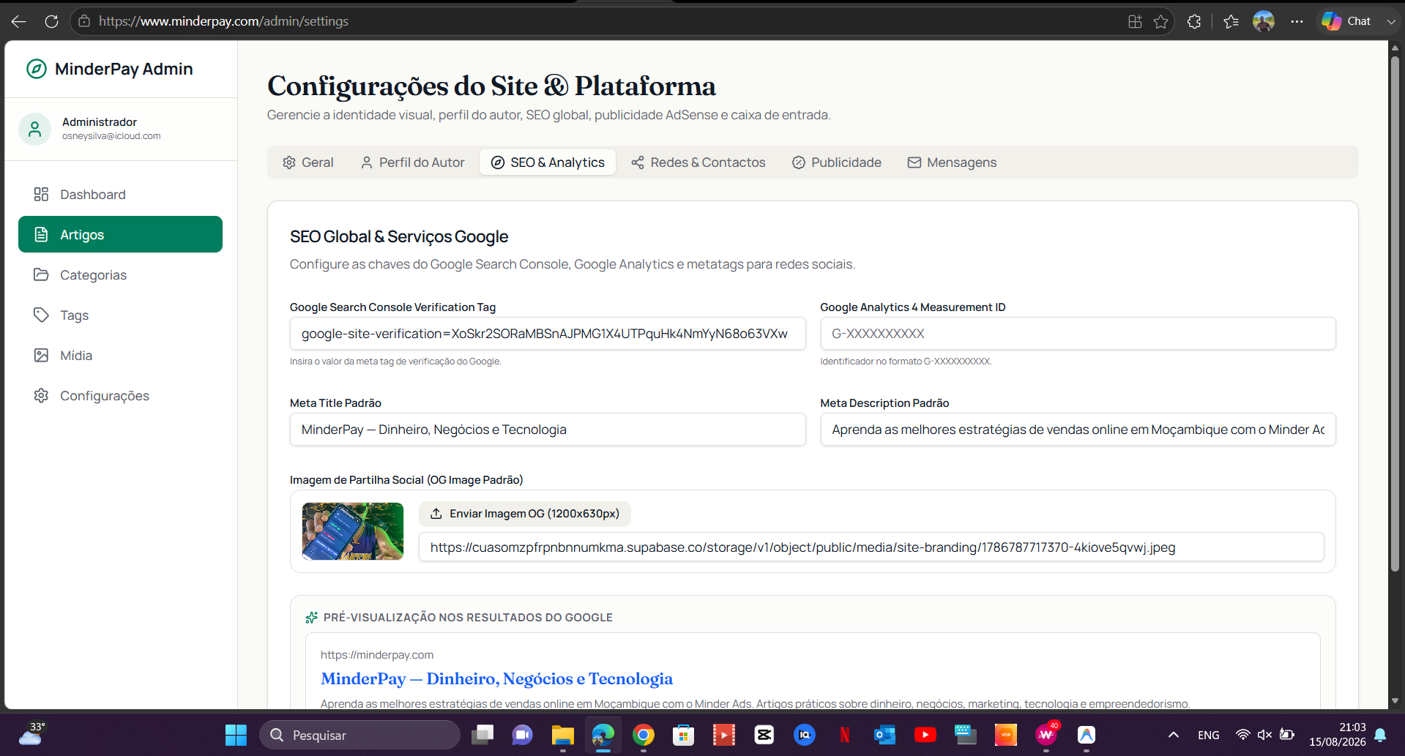This screenshot has height=756, width=1405.
Task: Select the SEO & Analytics tab
Action: tap(548, 162)
